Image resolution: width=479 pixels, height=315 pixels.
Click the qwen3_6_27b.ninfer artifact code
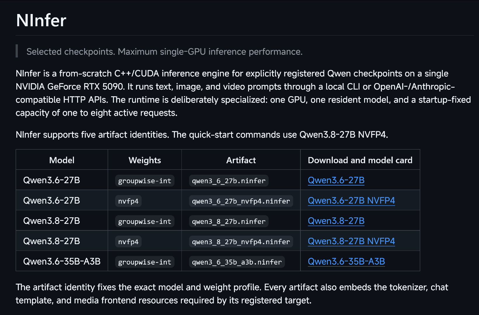coord(229,181)
